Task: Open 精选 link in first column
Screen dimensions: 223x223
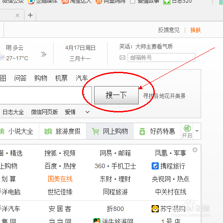Action: (x=16, y=153)
